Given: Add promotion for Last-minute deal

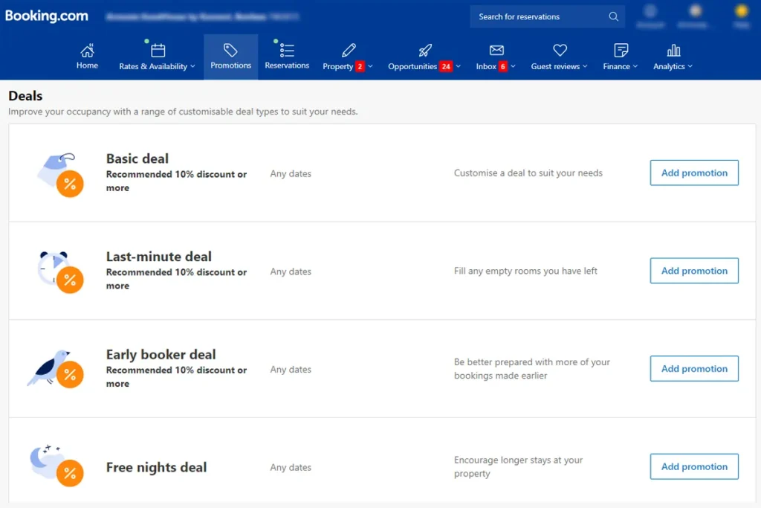Looking at the screenshot, I should coord(694,271).
